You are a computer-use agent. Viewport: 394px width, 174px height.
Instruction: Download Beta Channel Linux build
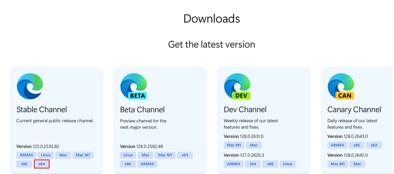128,155
